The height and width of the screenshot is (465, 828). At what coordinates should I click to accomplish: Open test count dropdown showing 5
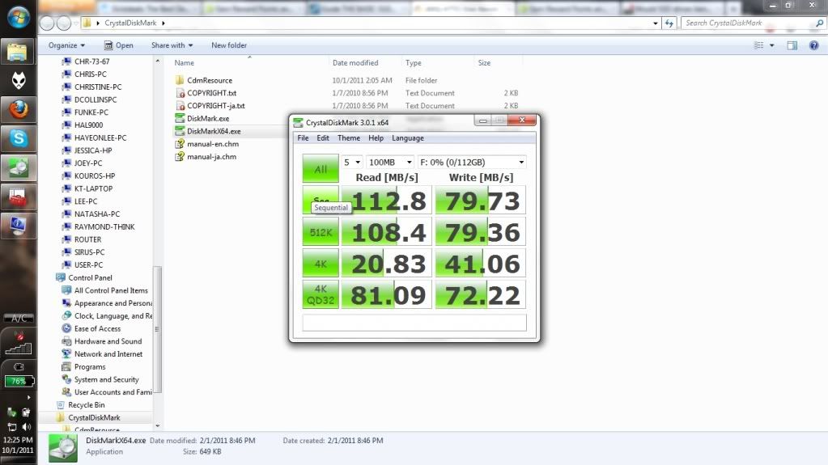coord(352,162)
